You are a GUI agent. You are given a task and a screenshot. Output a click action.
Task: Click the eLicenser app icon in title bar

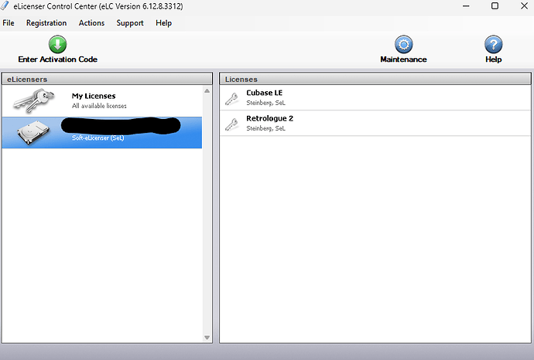(x=5, y=5)
